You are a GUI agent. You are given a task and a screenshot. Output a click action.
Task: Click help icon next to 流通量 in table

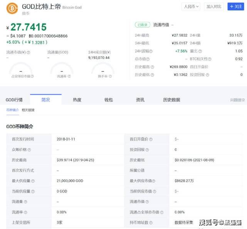pyautogui.click(x=25, y=202)
